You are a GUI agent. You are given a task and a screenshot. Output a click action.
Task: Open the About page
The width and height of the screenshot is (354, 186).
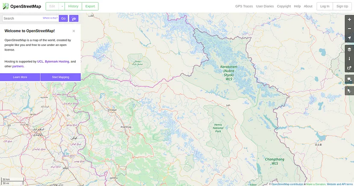pos(308,6)
